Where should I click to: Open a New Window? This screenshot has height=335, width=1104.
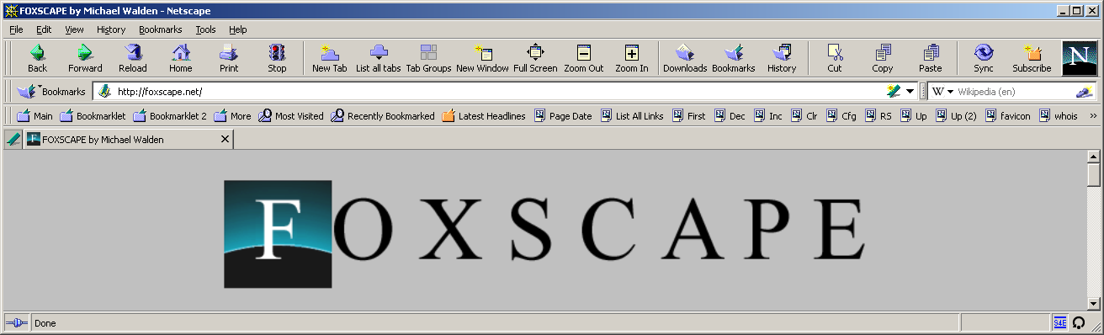coord(482,58)
